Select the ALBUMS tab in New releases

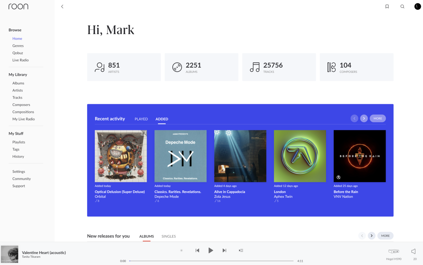(147, 236)
